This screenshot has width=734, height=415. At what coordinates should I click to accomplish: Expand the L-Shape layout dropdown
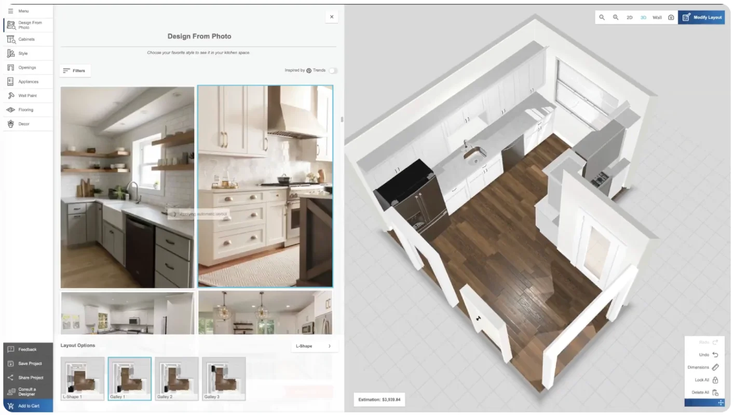click(315, 346)
